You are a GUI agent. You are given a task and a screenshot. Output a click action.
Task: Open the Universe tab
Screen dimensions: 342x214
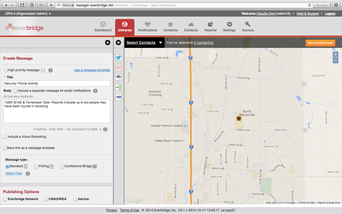pos(125,27)
